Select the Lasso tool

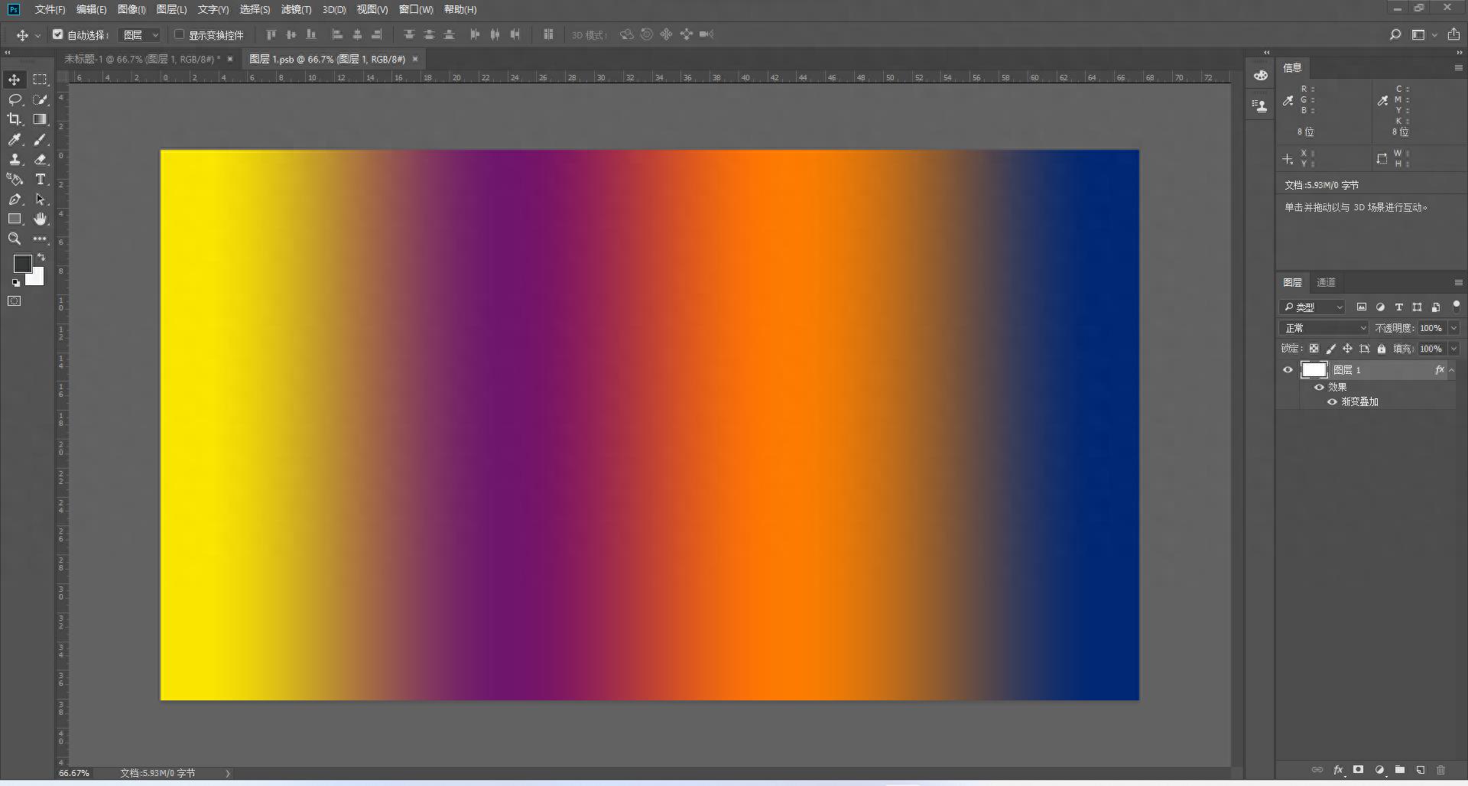point(15,99)
